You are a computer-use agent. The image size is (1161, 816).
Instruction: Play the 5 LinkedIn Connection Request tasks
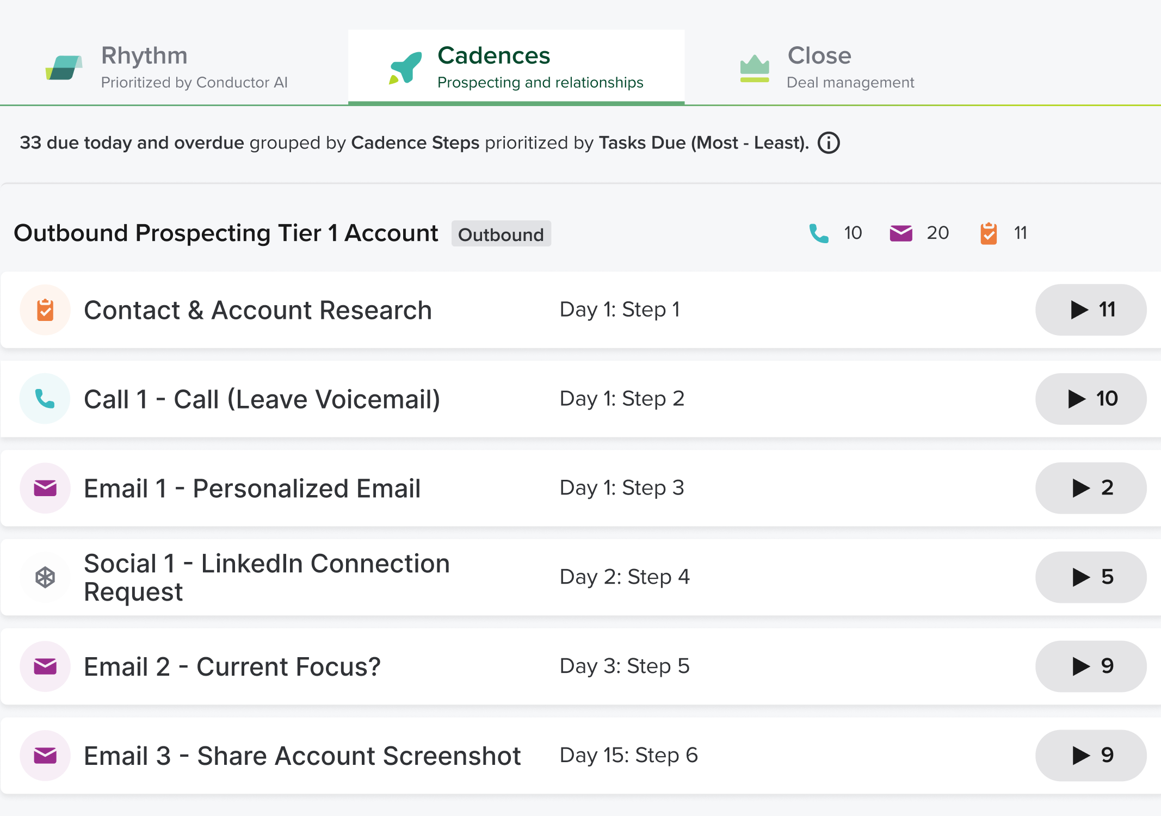point(1091,577)
